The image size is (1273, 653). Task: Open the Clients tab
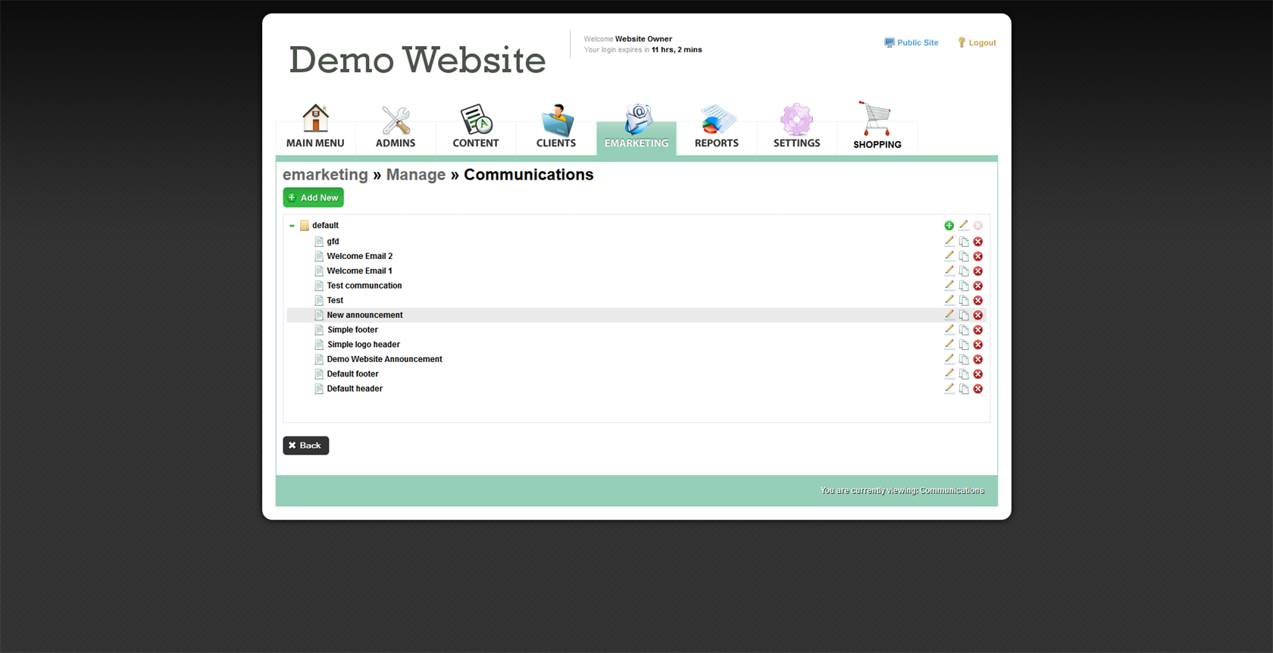[x=555, y=127]
